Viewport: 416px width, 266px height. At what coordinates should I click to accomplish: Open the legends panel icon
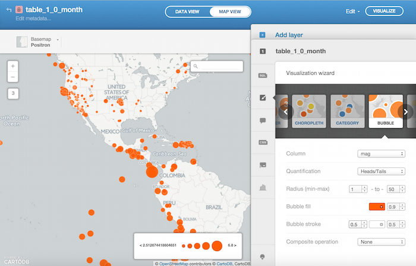coord(263,165)
